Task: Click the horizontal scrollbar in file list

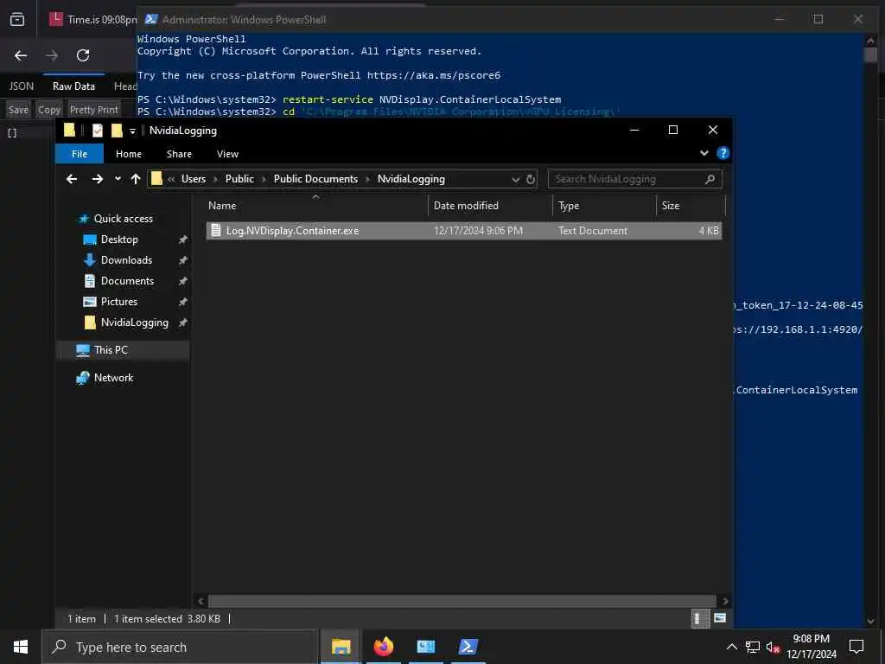Action: point(462,601)
